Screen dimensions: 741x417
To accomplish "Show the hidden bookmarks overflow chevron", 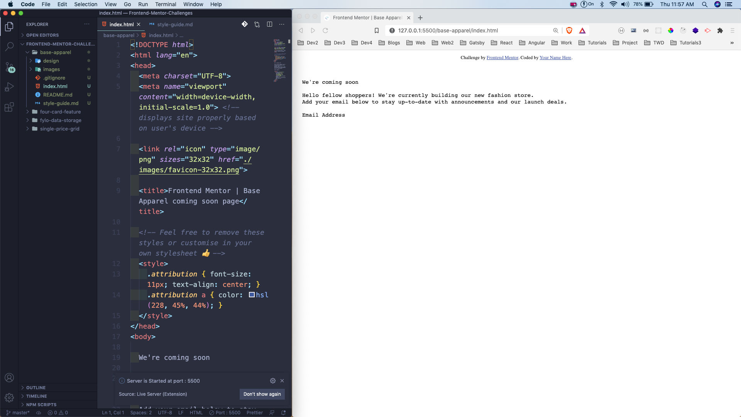I will (732, 43).
